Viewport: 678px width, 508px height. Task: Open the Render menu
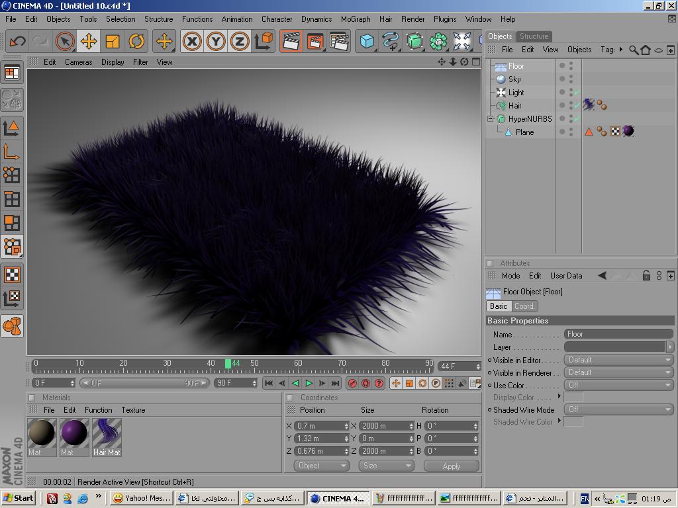pyautogui.click(x=413, y=19)
